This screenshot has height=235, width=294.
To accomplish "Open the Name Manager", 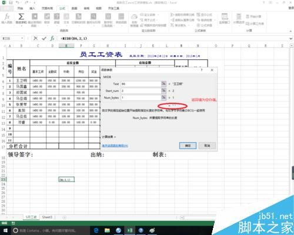I will coord(134,20).
